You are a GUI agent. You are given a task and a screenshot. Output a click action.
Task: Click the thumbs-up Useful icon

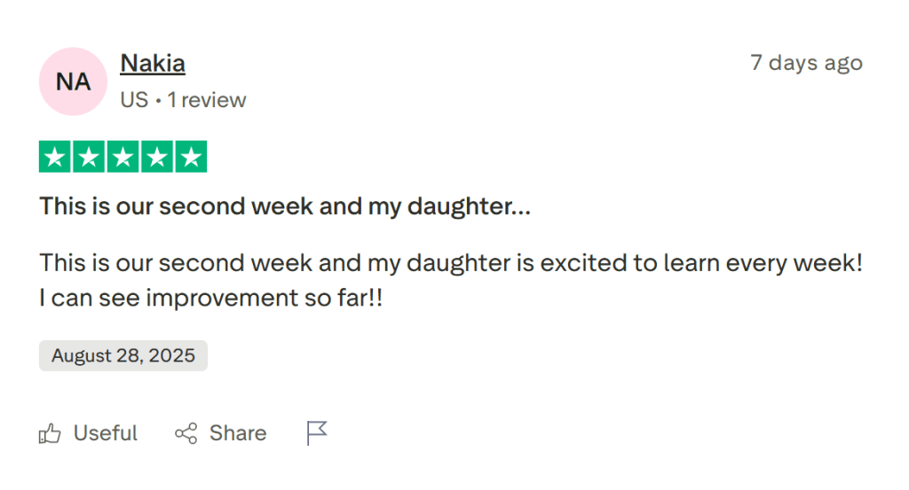coord(50,433)
